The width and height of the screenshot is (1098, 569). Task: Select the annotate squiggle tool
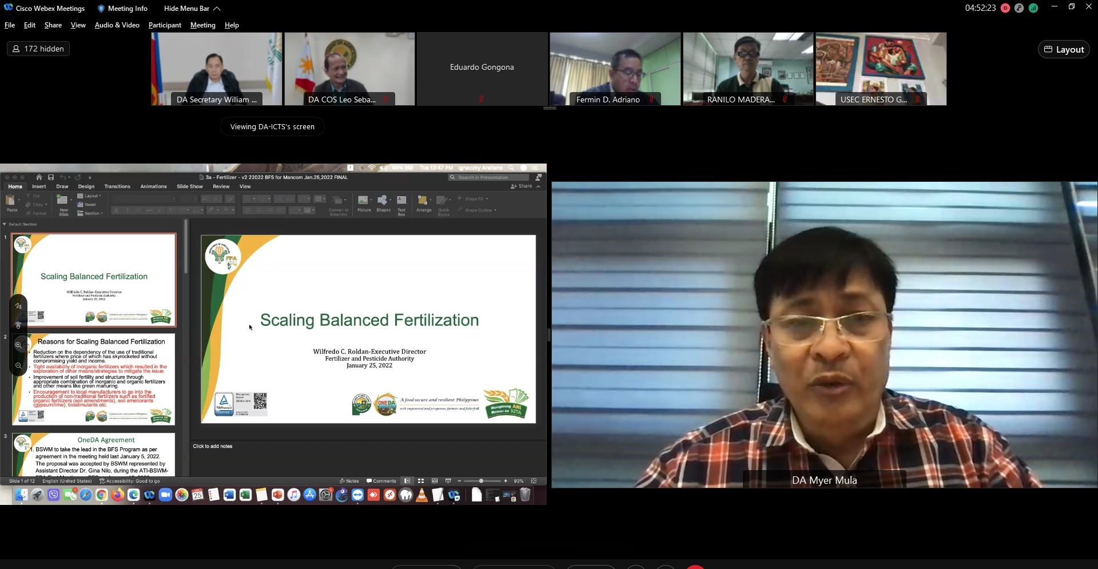[x=18, y=306]
